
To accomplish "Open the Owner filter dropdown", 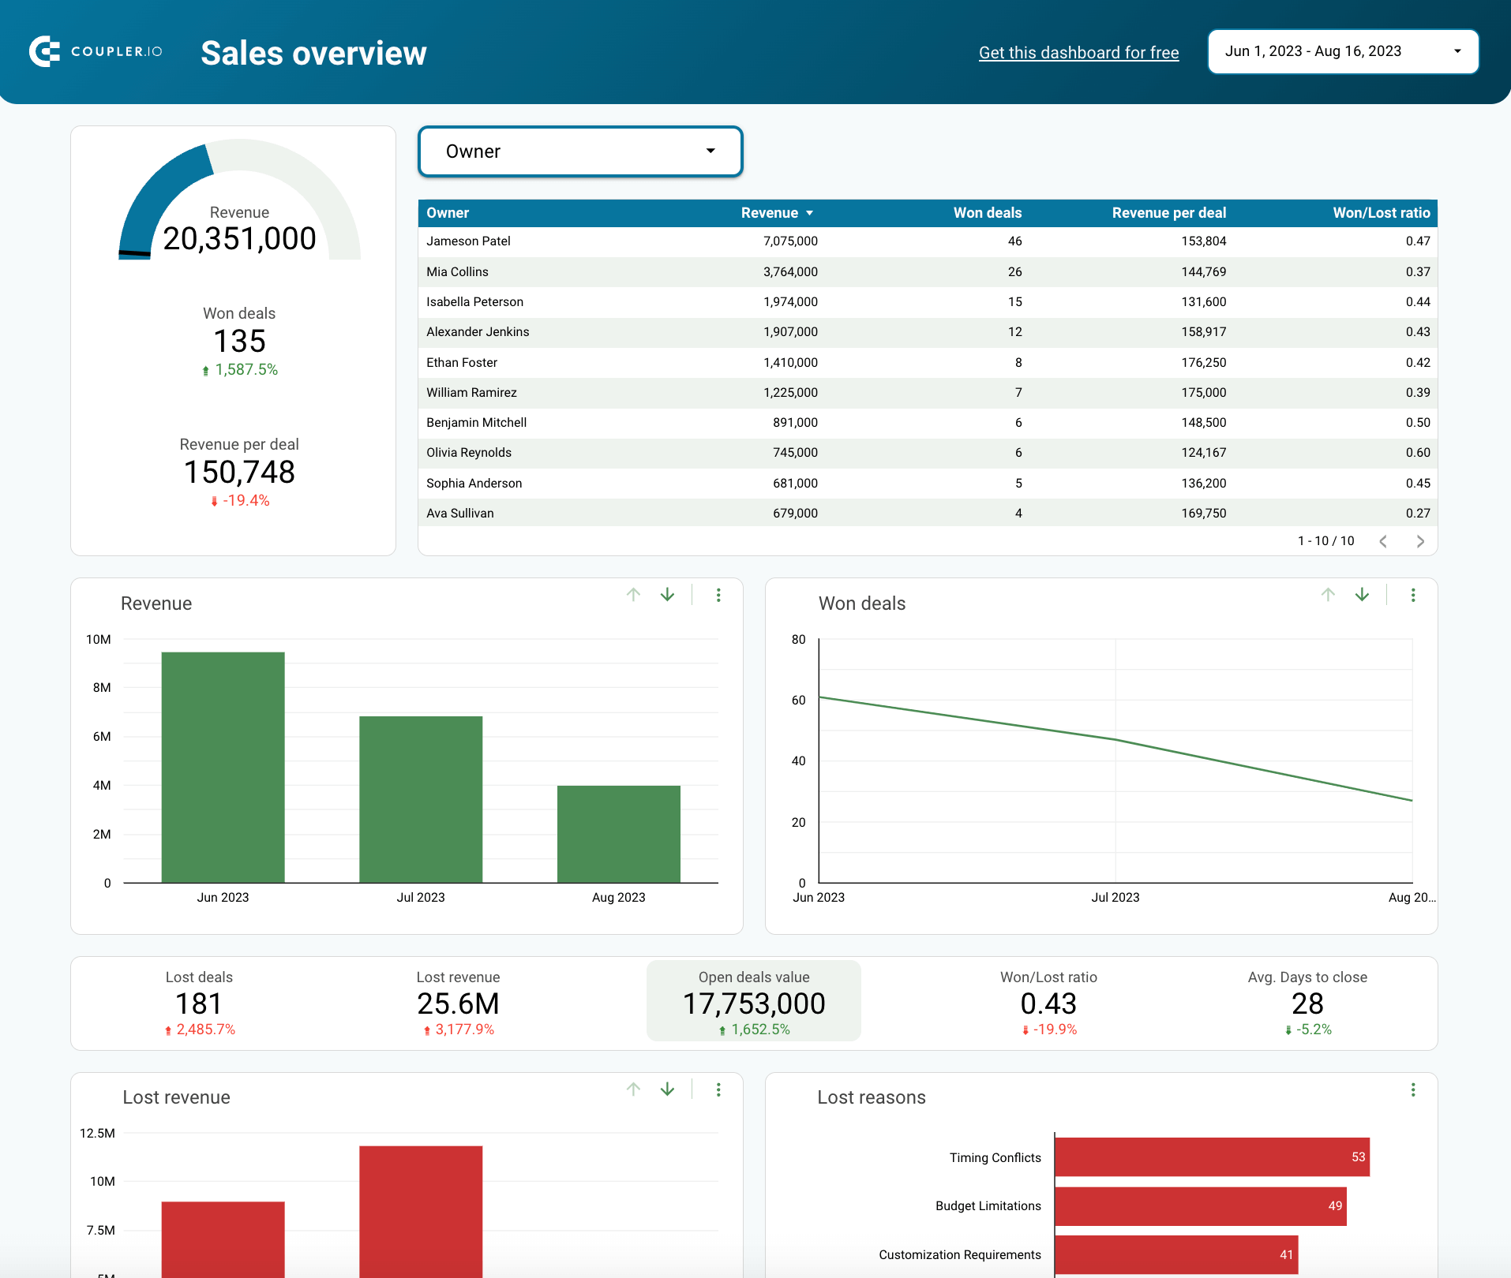I will click(580, 151).
